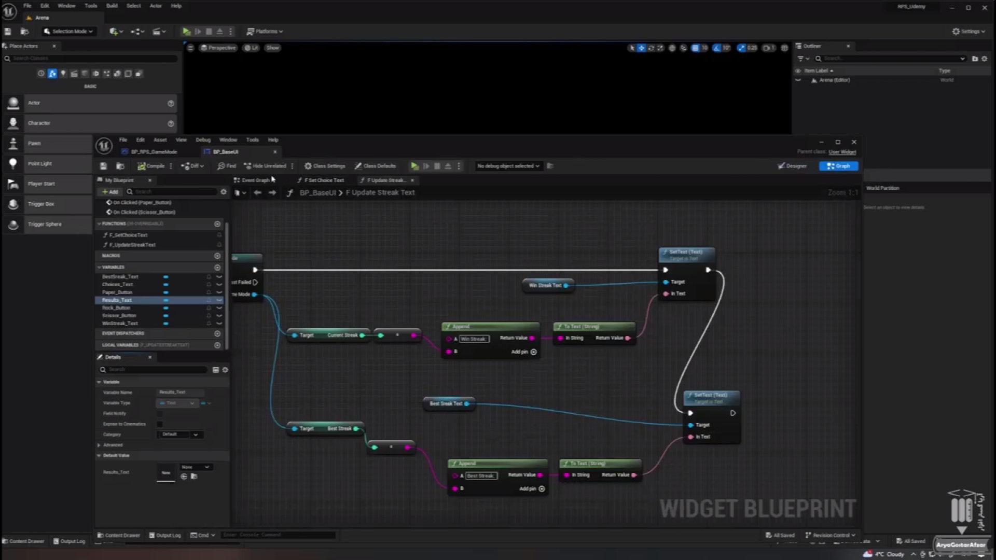Expand the Advanced section in Details
Viewport: 996px width, 560px height.
99,445
